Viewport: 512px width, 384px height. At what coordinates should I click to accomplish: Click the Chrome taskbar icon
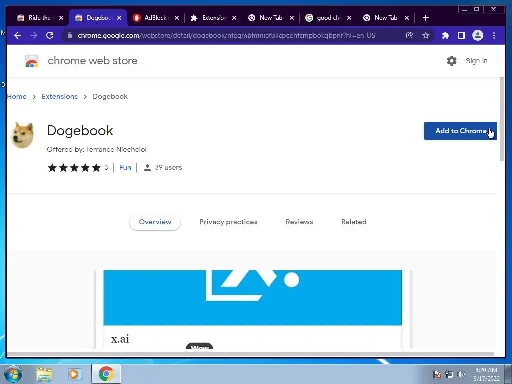click(x=106, y=374)
